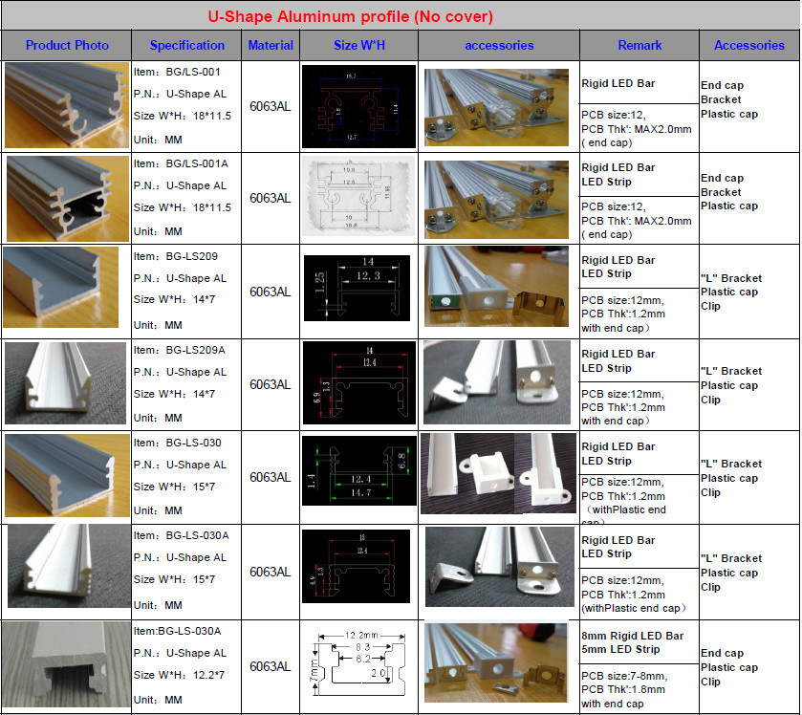Select the BG-LS-030 product photo
Image resolution: width=802 pixels, height=715 pixels.
tap(66, 476)
